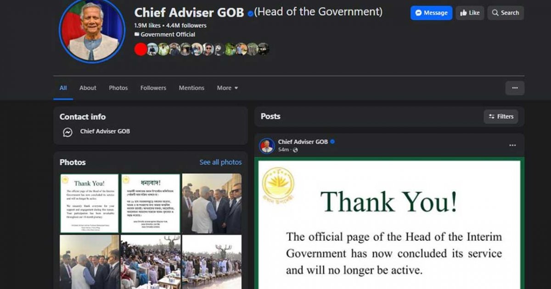Send a message with the Message button

[431, 13]
